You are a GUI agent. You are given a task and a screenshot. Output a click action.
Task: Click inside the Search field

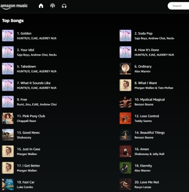(x=178, y=6)
